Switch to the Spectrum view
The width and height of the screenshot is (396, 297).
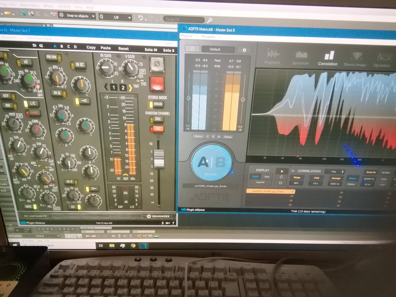(x=301, y=57)
